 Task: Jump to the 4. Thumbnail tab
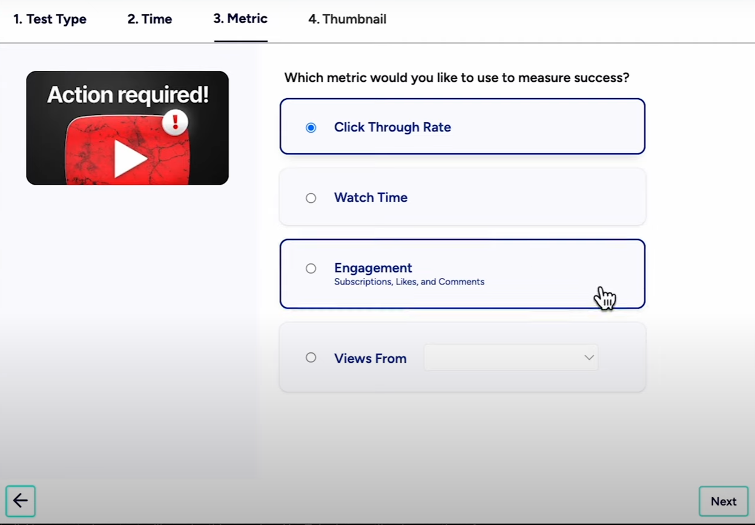(x=348, y=19)
